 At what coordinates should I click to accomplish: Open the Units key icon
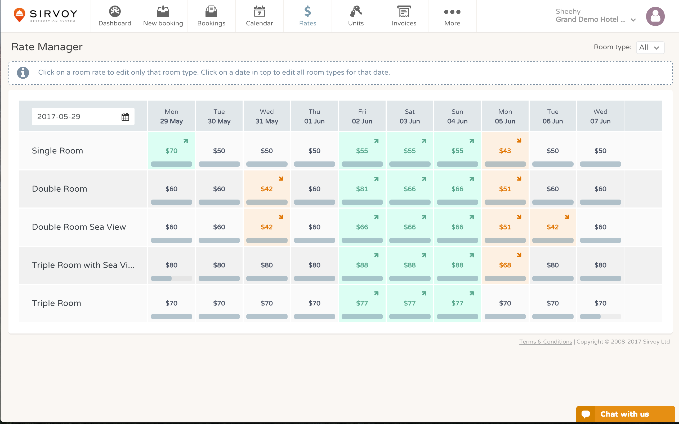coord(355,12)
